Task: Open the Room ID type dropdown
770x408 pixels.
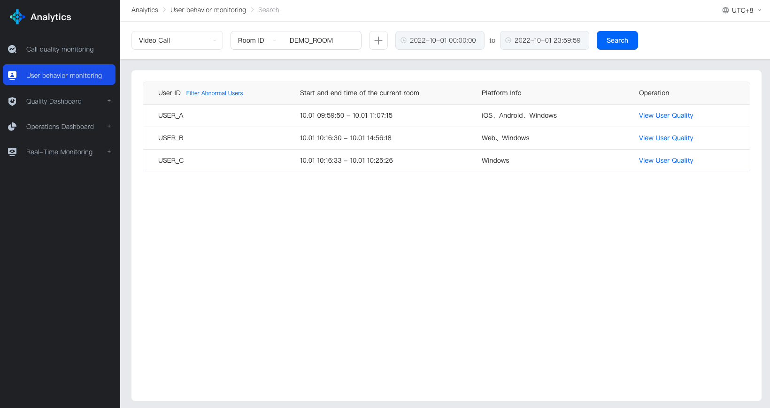Action: [256, 40]
